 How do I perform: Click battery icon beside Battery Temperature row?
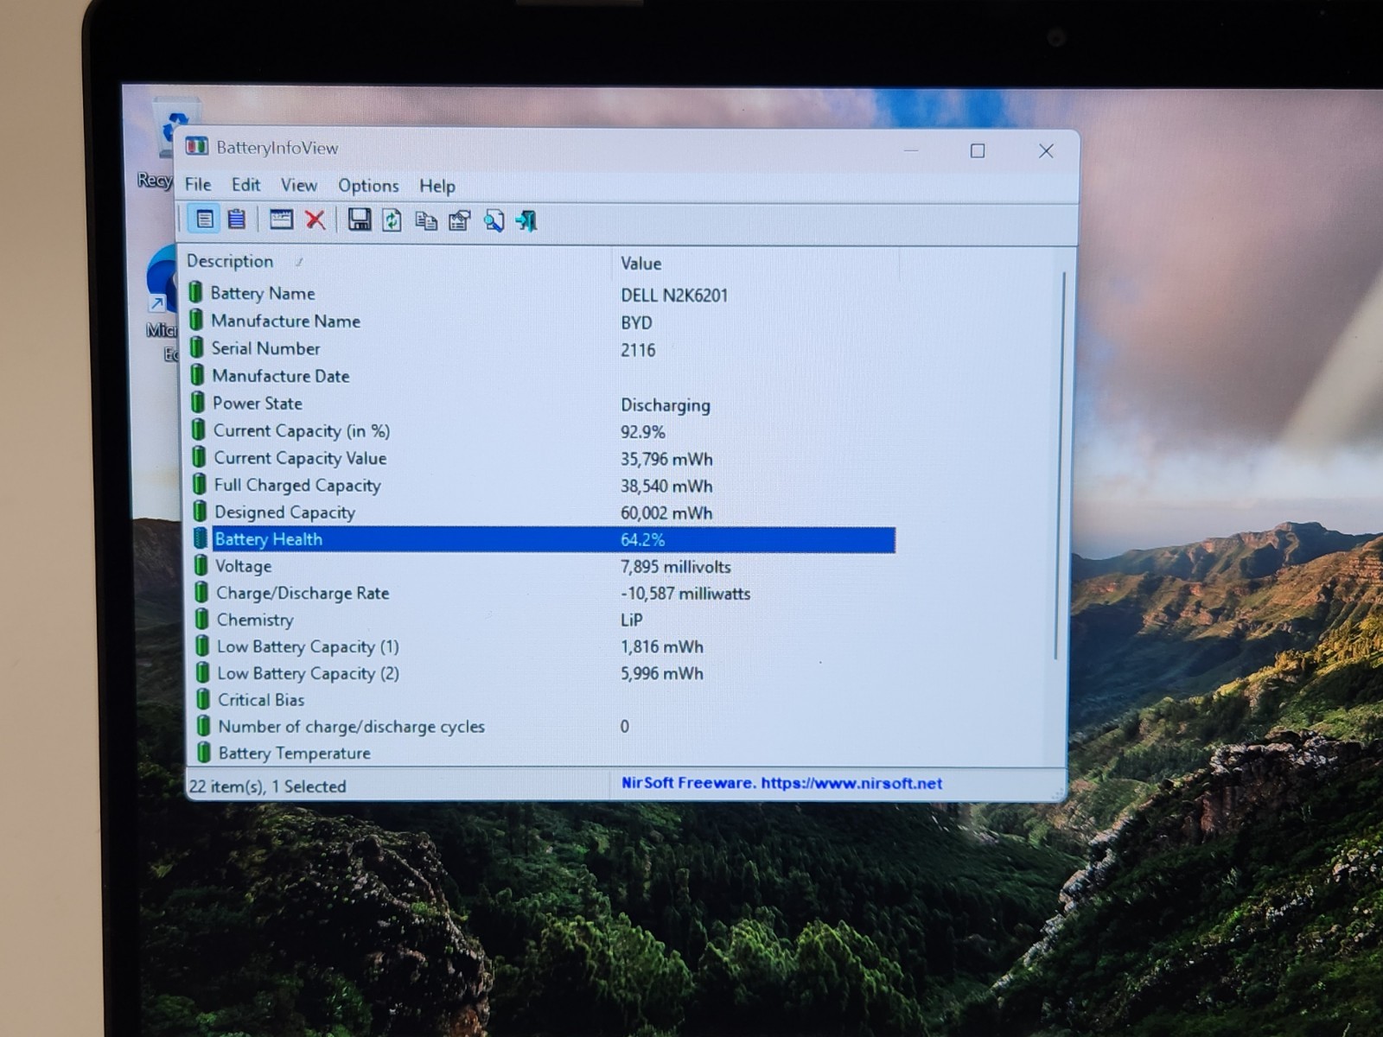coord(204,752)
